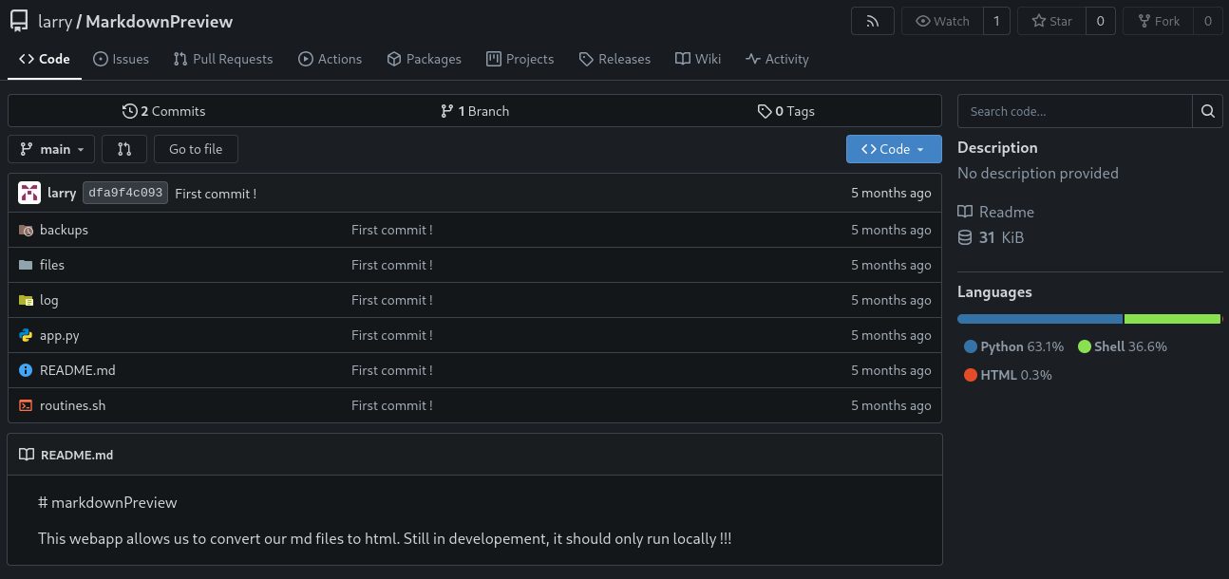1229x579 pixels.
Task: Click the repository icon beside larry/MarkdownPreview
Action: click(18, 20)
